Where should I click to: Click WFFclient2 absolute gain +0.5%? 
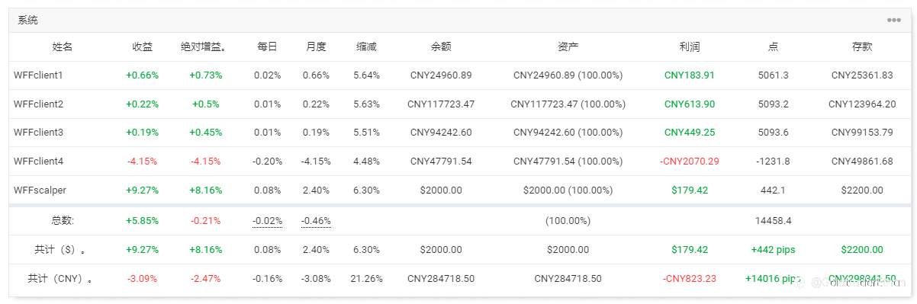(x=206, y=104)
